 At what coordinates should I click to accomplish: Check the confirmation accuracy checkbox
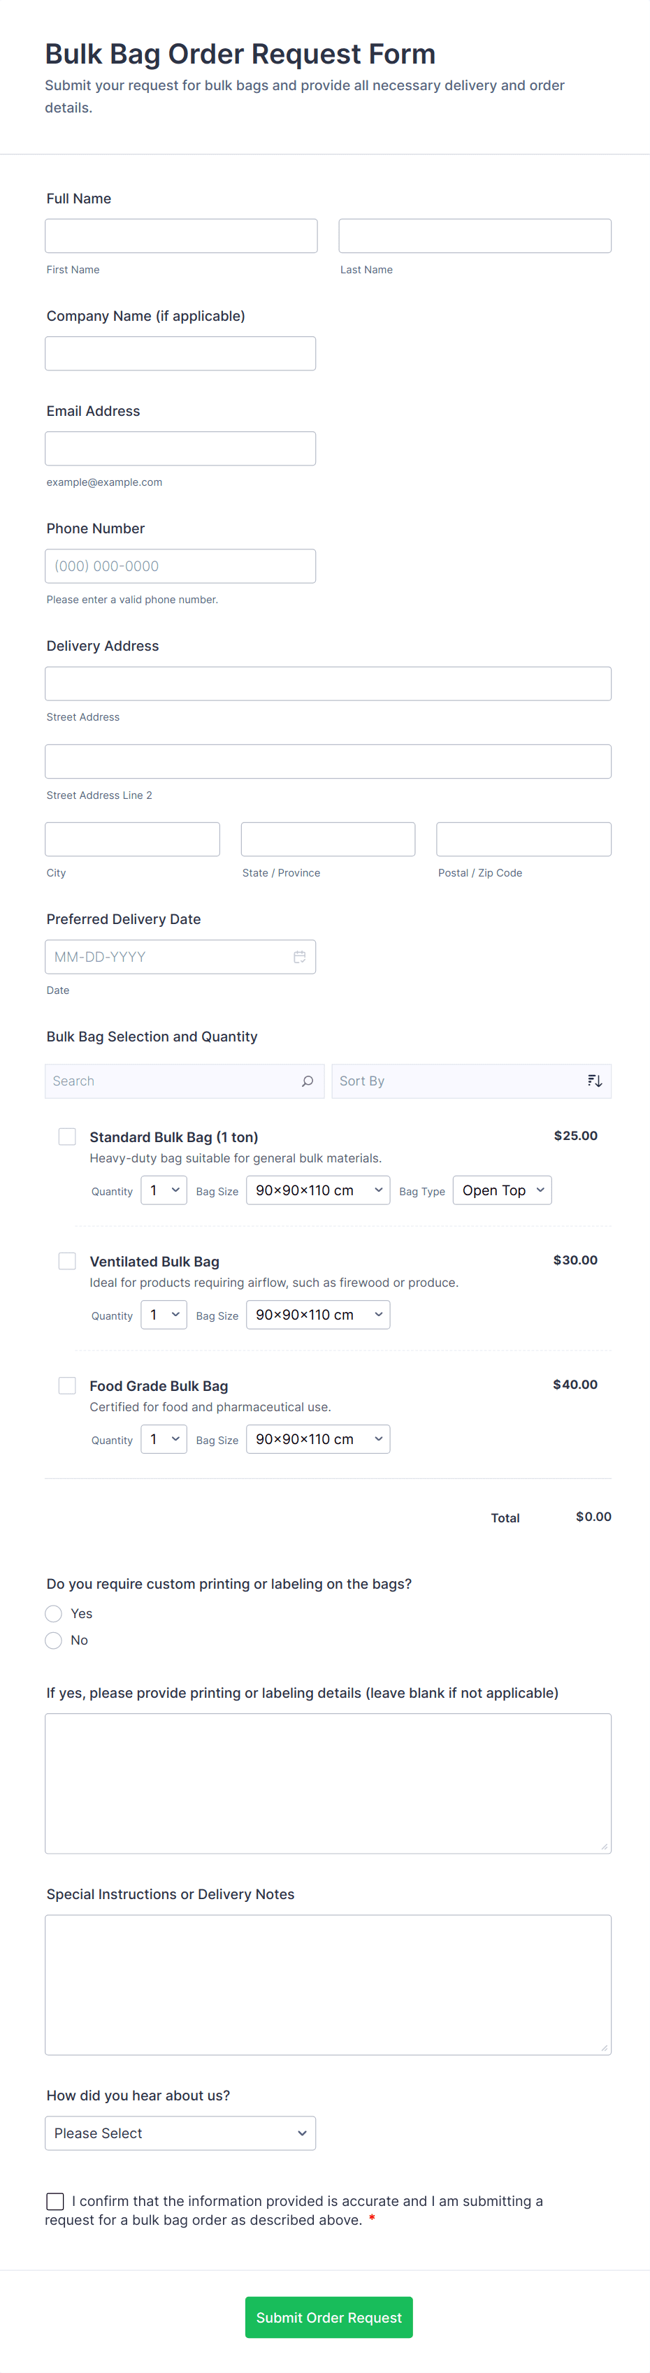point(55,2201)
